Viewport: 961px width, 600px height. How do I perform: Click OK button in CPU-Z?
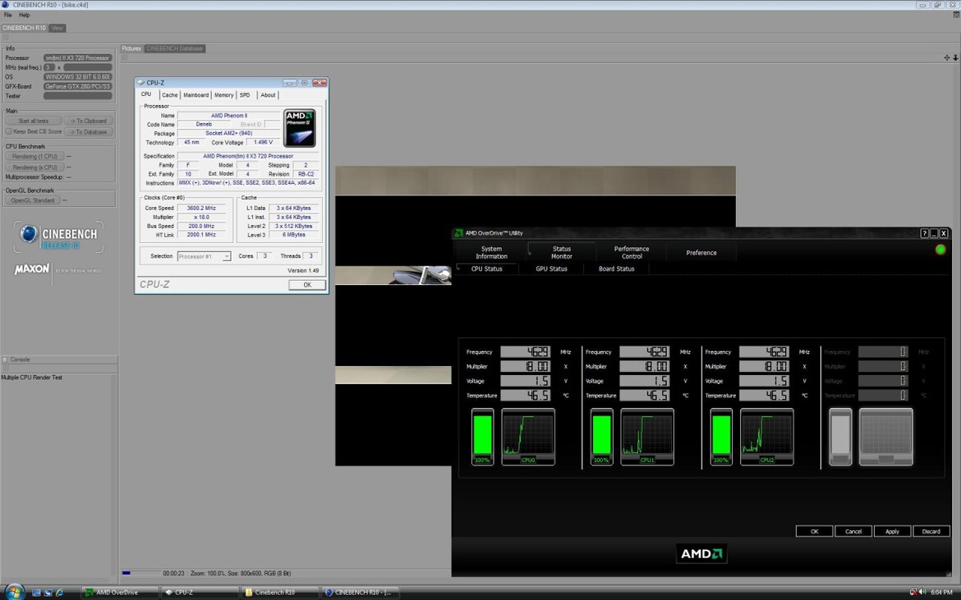pyautogui.click(x=307, y=285)
